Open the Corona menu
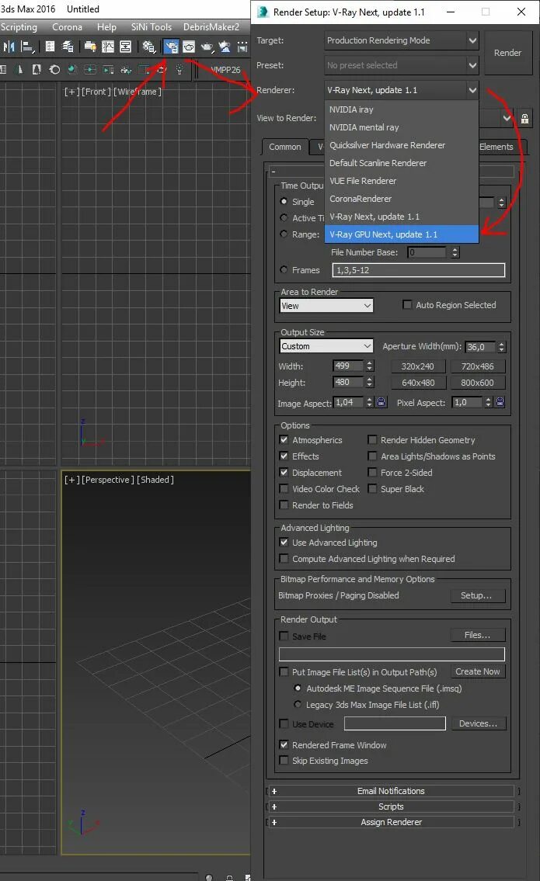This screenshot has width=540, height=881. coord(67,27)
